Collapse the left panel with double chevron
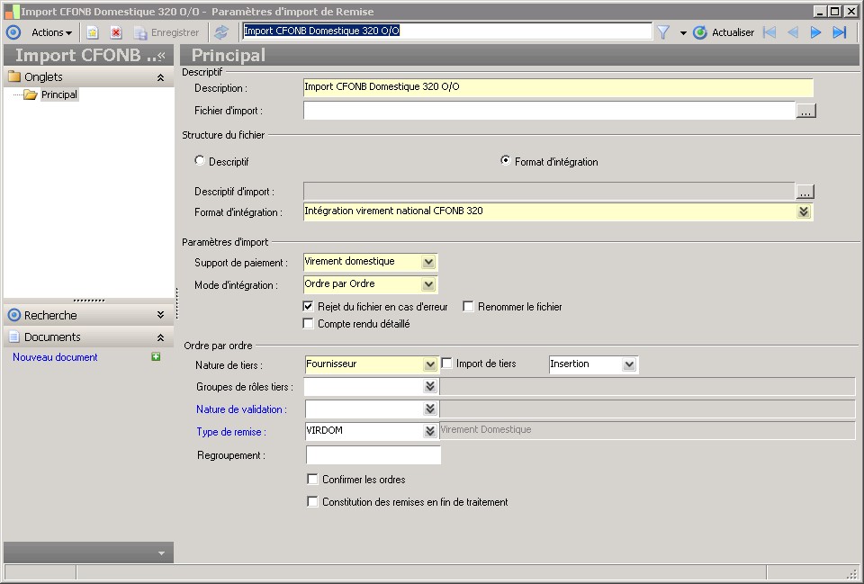This screenshot has width=864, height=584. [162, 56]
